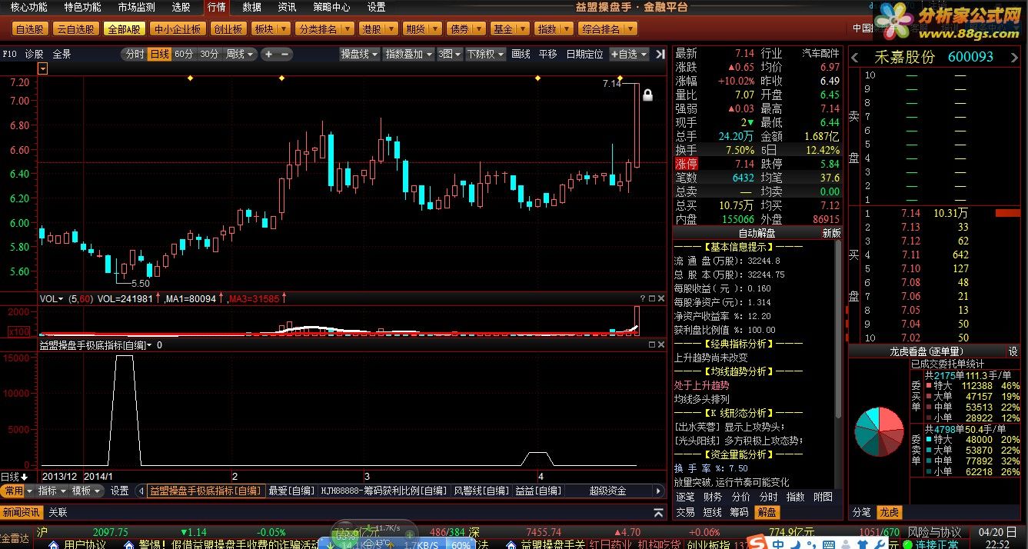
Task: Click the home icon before 用户协议
Action: pos(54,544)
